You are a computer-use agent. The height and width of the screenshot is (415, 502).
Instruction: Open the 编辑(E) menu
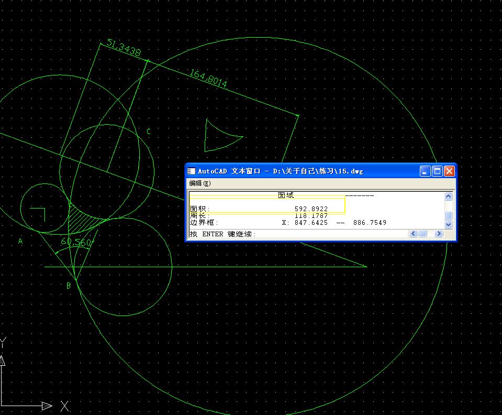click(199, 183)
